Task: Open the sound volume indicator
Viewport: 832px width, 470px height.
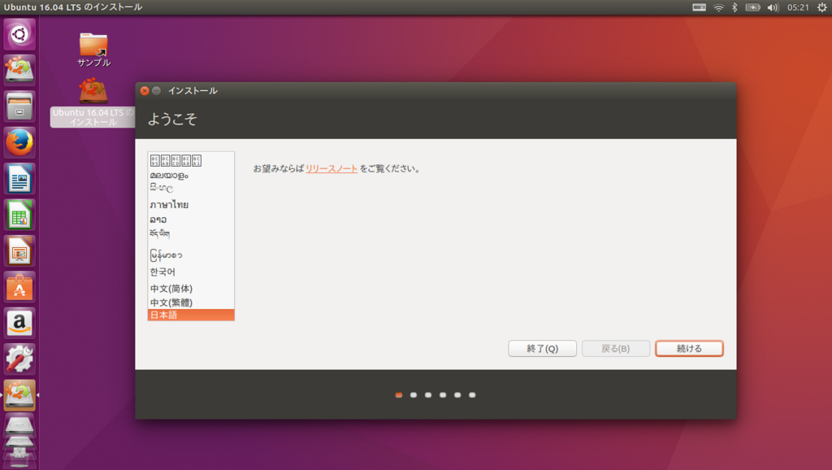Action: click(773, 7)
